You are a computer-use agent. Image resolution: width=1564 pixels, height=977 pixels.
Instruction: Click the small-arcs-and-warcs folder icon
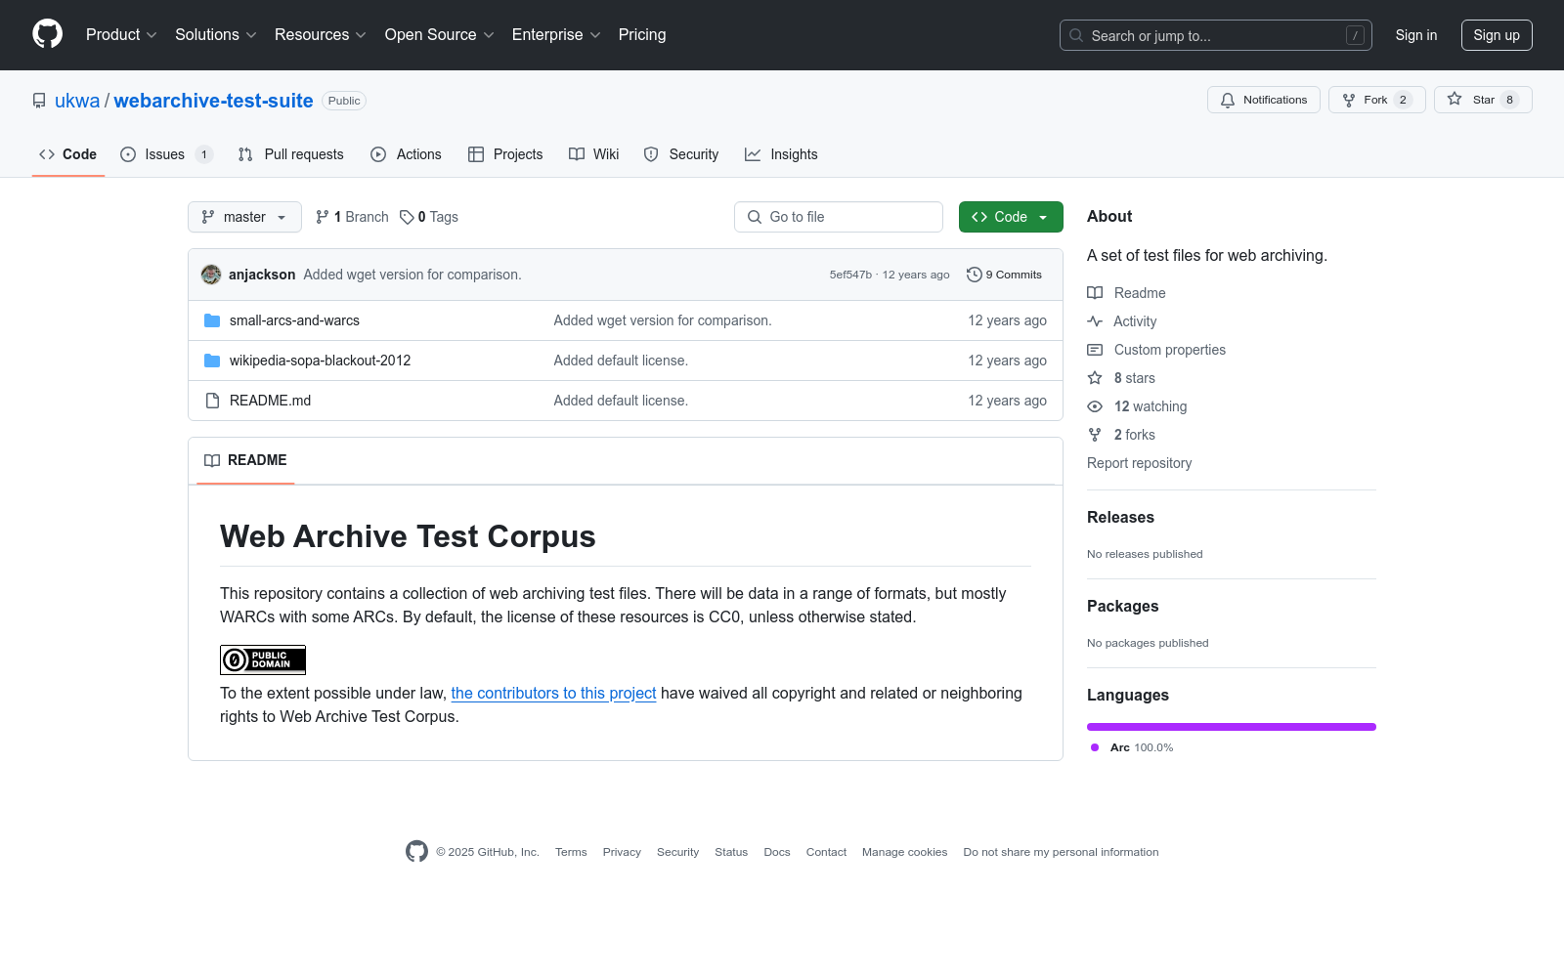(212, 320)
